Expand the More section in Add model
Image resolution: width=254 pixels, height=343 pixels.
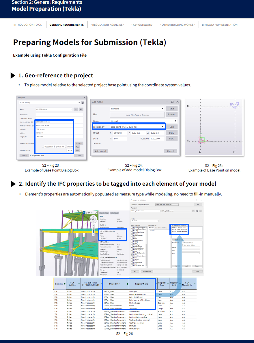[x=97, y=143]
